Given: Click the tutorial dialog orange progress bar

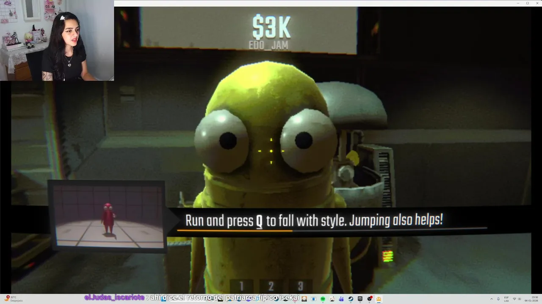Looking at the screenshot, I should pyautogui.click(x=235, y=231).
